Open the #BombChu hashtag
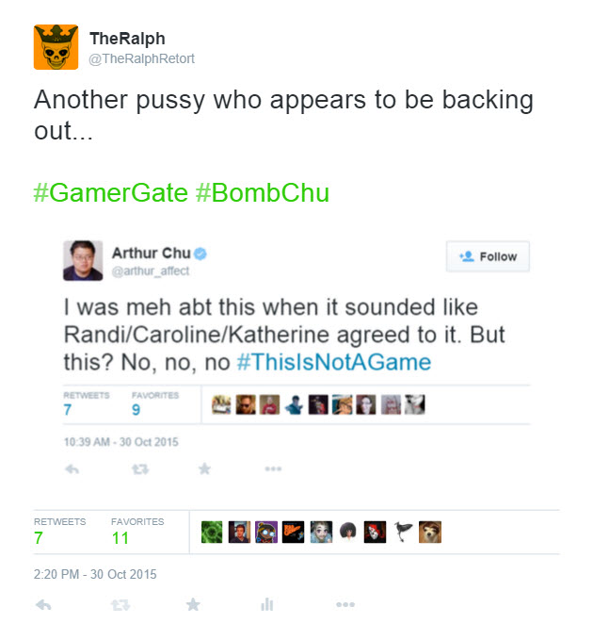The height and width of the screenshot is (640, 593). click(263, 192)
